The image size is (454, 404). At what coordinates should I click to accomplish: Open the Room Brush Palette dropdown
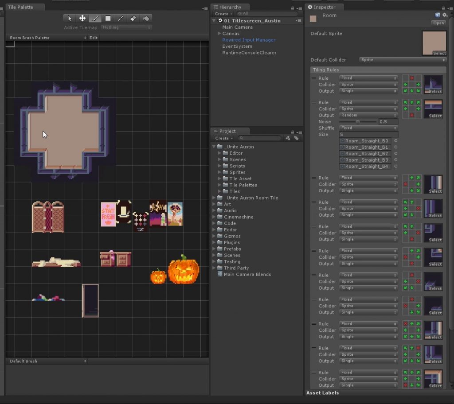tap(48, 38)
